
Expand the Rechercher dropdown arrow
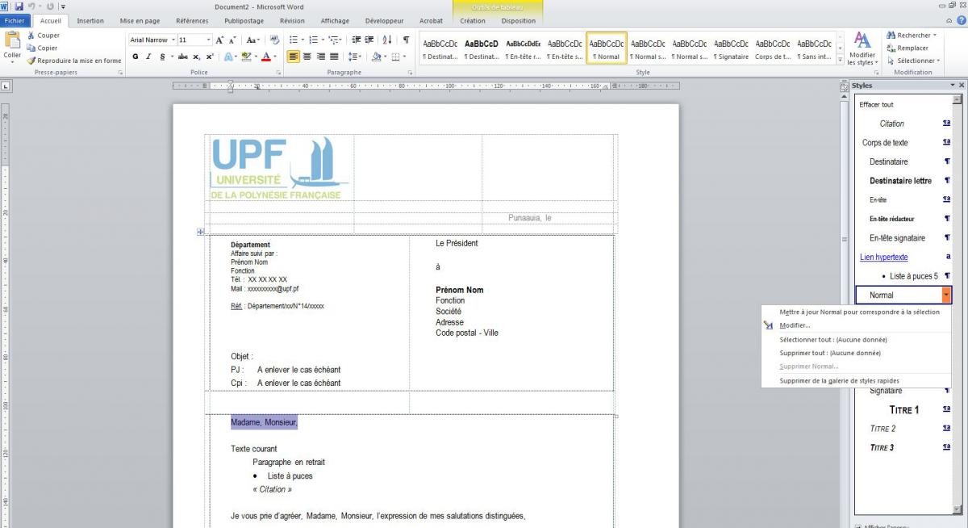tap(935, 36)
